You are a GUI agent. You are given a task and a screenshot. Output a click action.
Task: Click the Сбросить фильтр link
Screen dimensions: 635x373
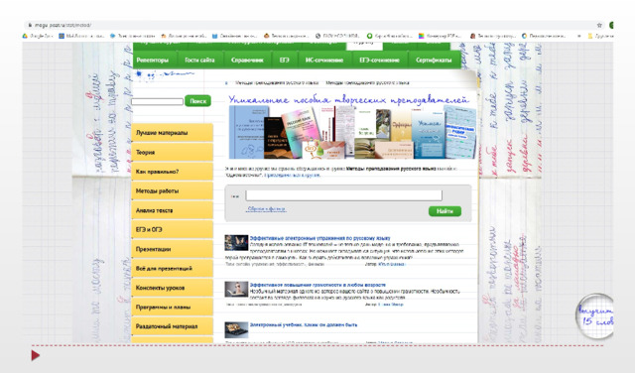pyautogui.click(x=267, y=209)
